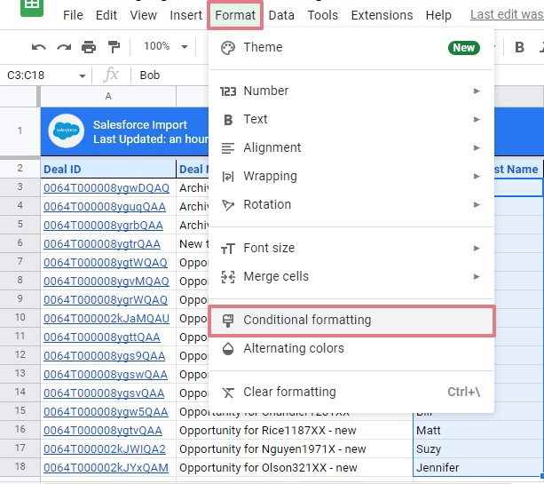Open deal link 0064T000008ygwDQAQ
Viewport: 544px width, 484px height.
click(x=106, y=188)
